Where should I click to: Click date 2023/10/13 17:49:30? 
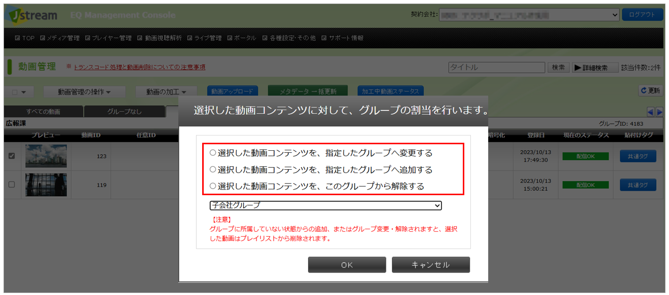pos(536,156)
